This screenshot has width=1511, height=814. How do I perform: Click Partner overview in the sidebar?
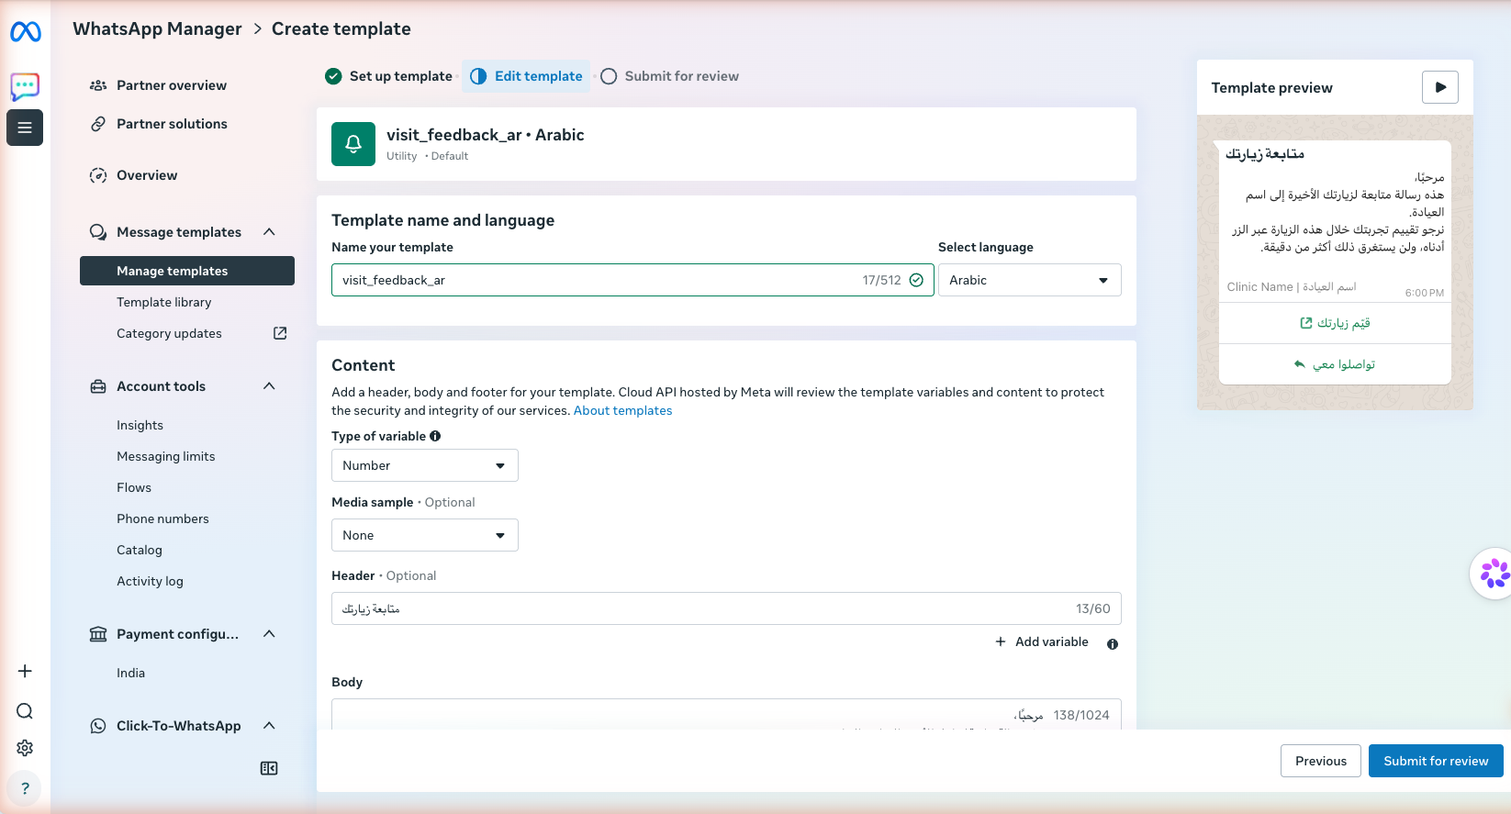pyautogui.click(x=172, y=85)
